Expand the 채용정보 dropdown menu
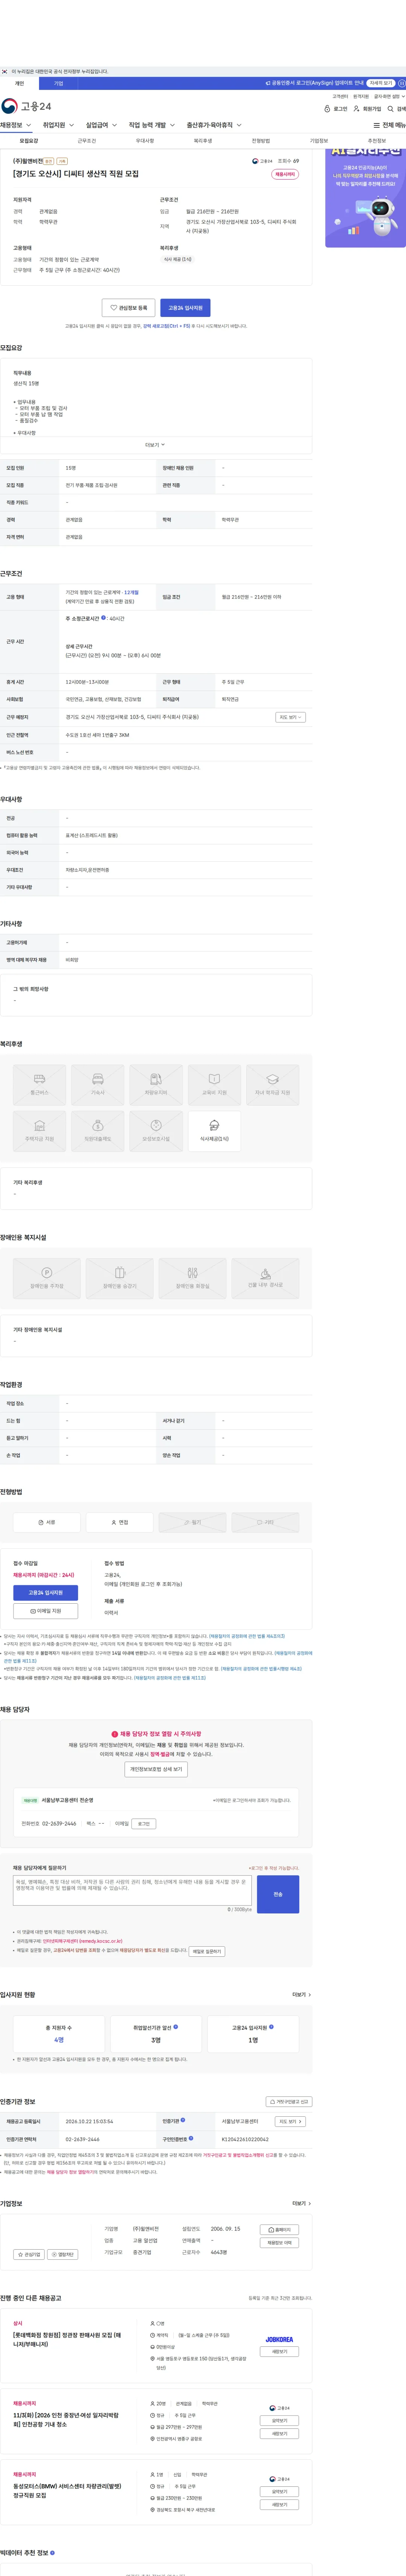Screen dimensions: 406x2576 [16, 125]
